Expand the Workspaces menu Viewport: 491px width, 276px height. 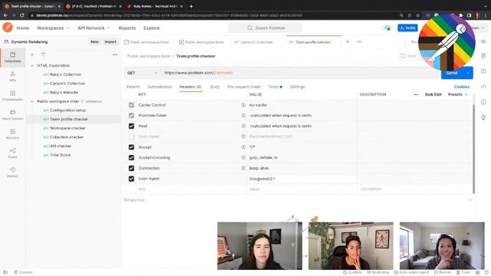tap(53, 28)
